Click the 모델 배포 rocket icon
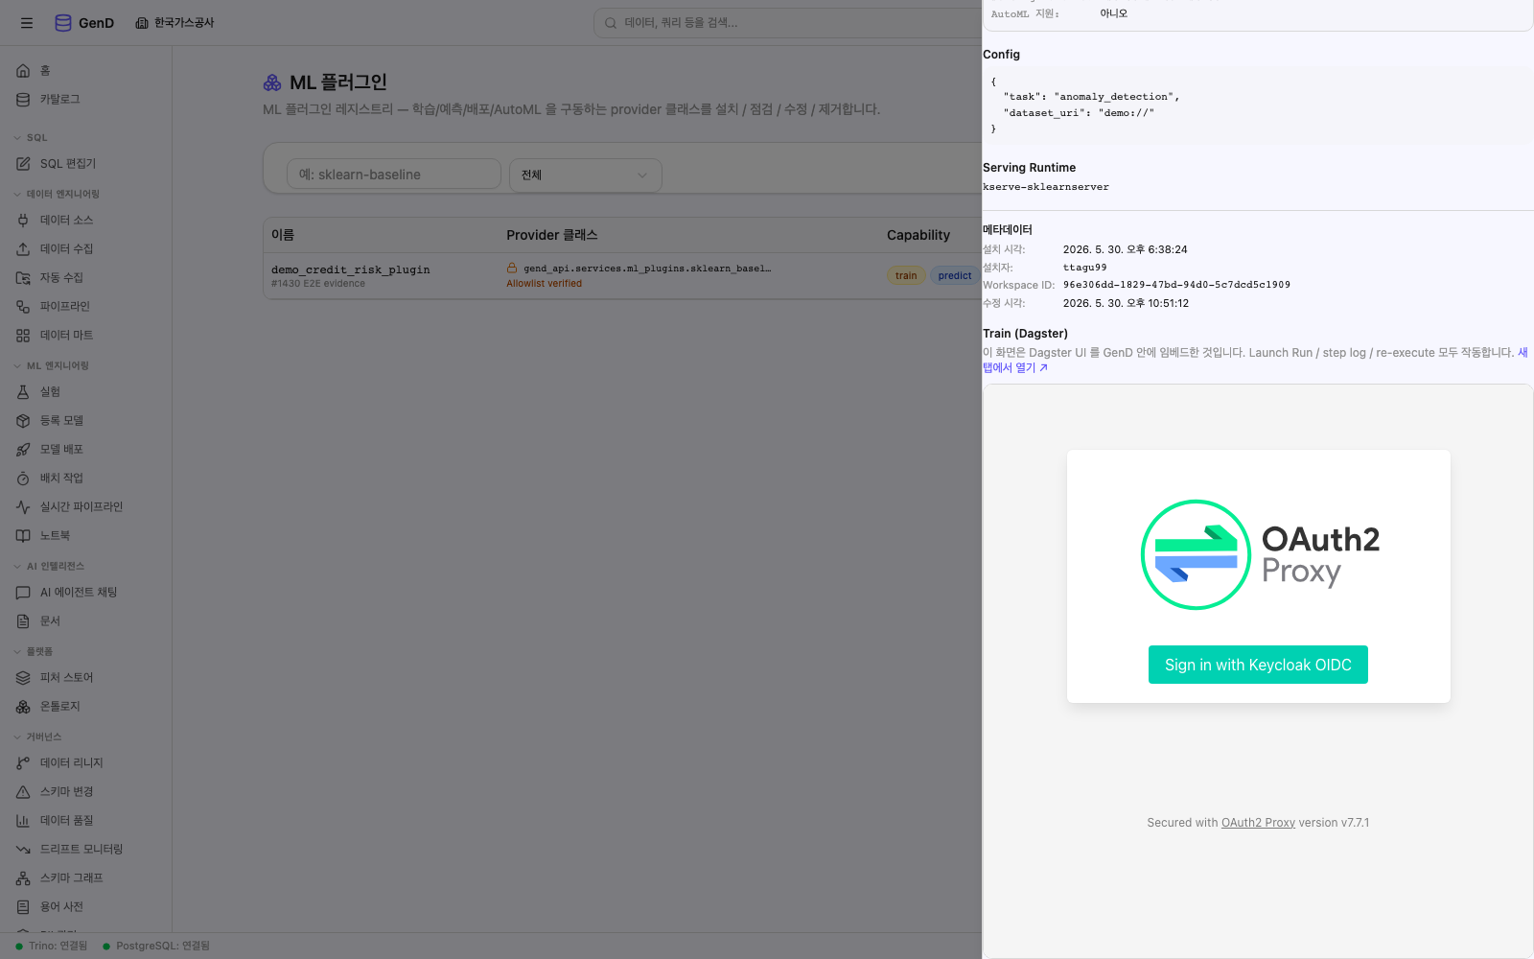This screenshot has width=1534, height=959. 23,450
